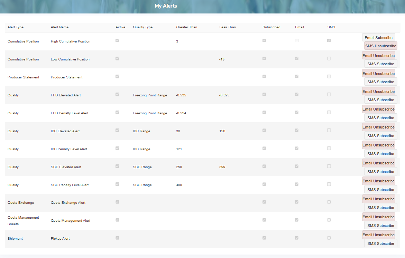Click Email Unsubscribe for Pickup Alert
Image resolution: width=405 pixels, height=258 pixels.
(378, 235)
